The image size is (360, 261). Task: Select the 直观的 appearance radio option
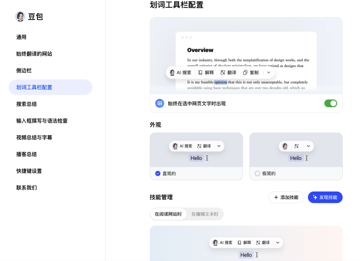(158, 174)
